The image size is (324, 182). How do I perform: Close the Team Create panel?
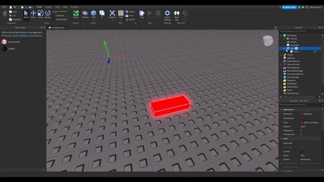point(44,27)
